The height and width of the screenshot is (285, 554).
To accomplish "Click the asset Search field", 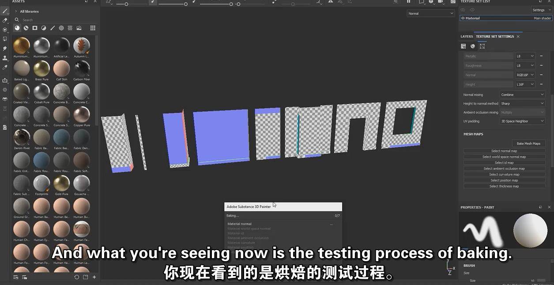I will [x=55, y=20].
